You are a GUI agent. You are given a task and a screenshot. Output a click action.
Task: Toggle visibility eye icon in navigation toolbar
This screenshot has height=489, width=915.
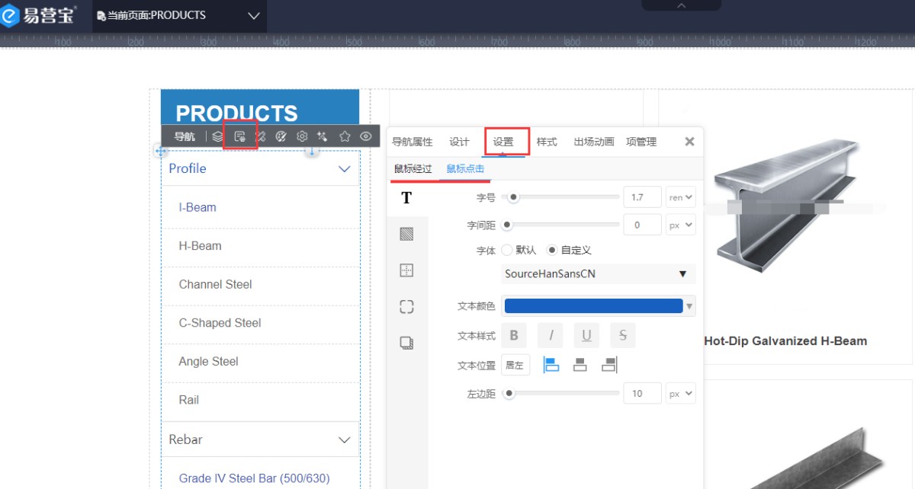366,136
